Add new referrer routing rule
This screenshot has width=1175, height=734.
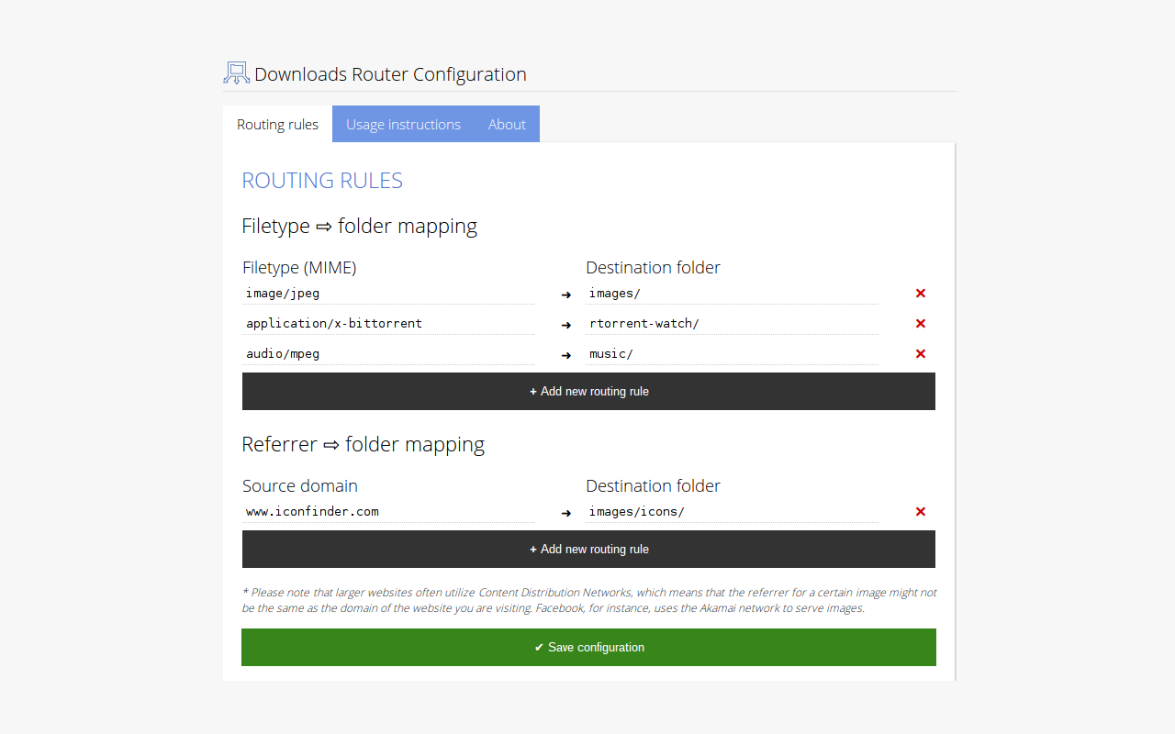[x=588, y=549]
